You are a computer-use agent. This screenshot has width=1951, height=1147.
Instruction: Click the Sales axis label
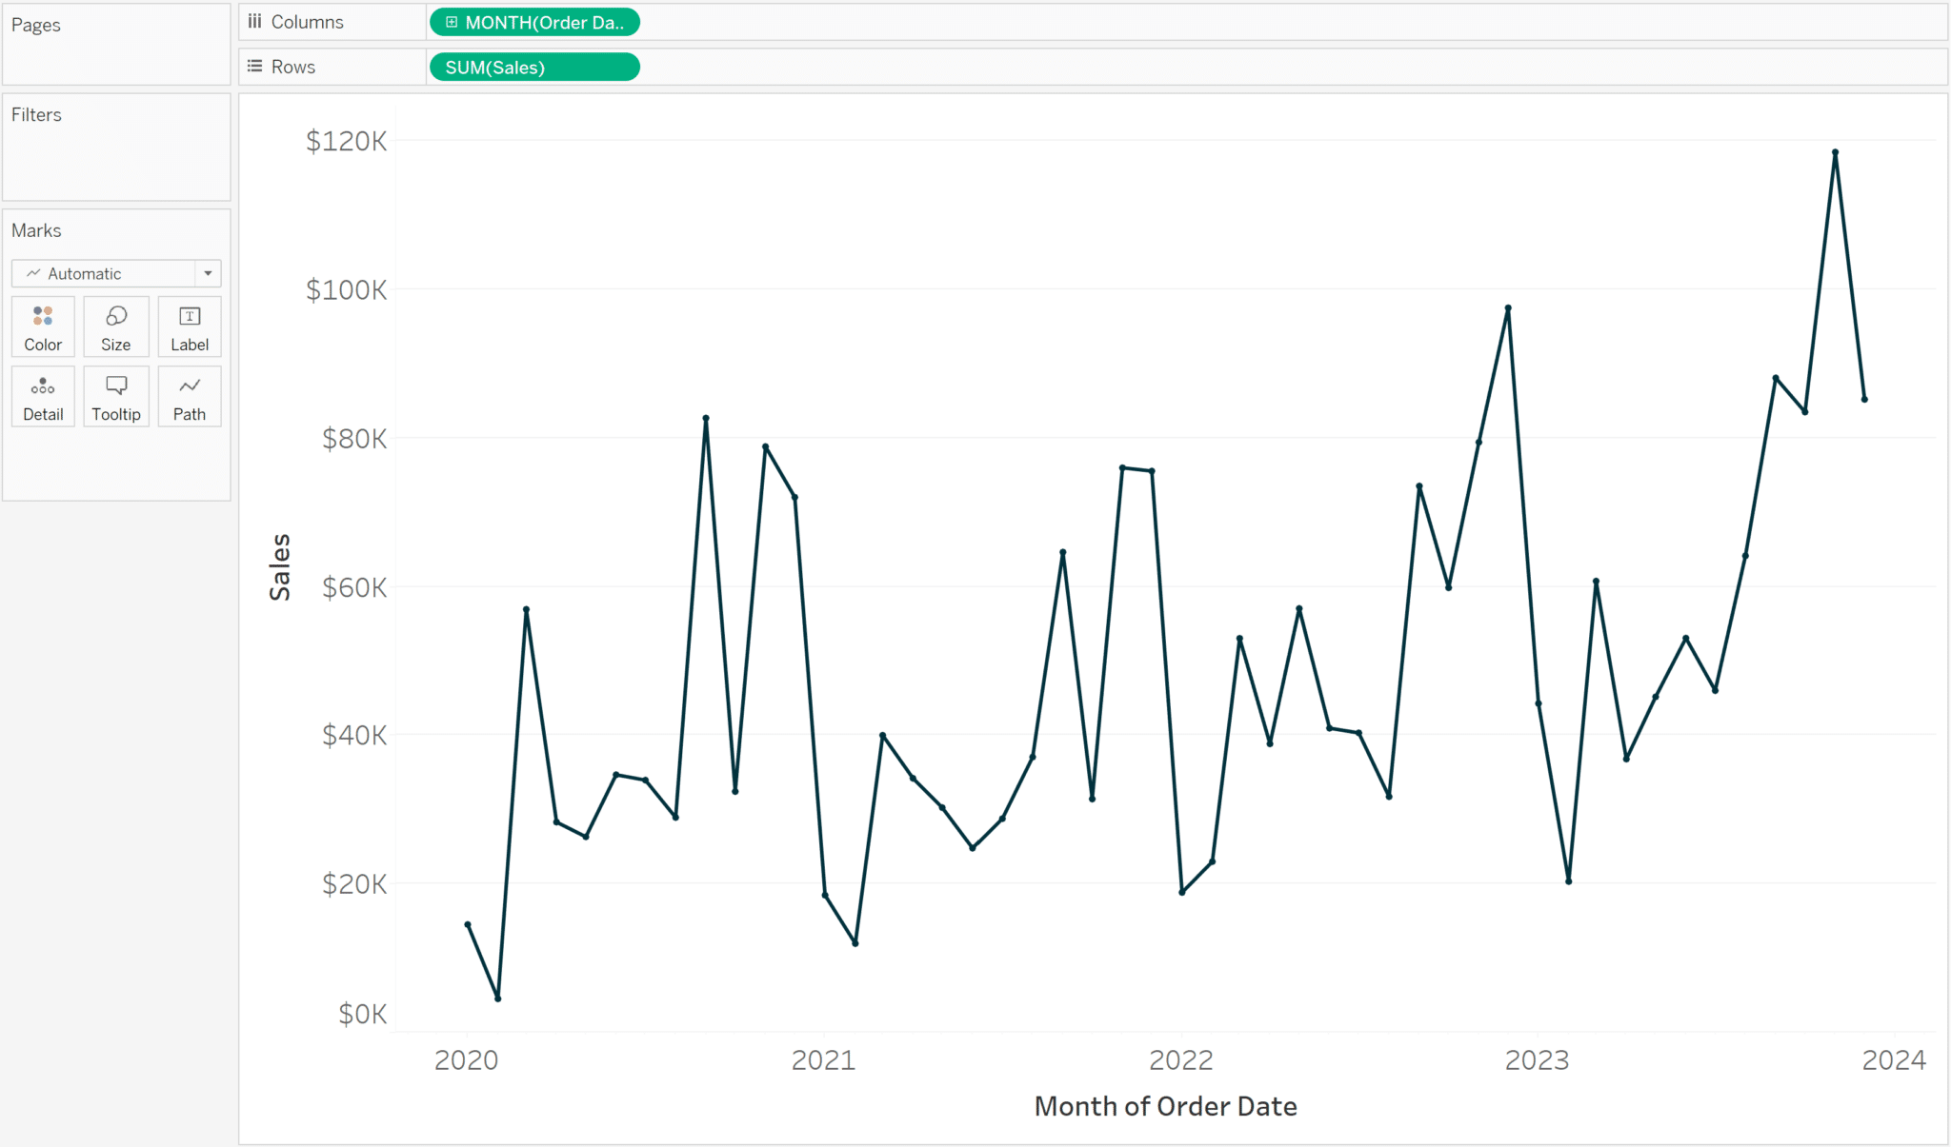pyautogui.click(x=280, y=565)
